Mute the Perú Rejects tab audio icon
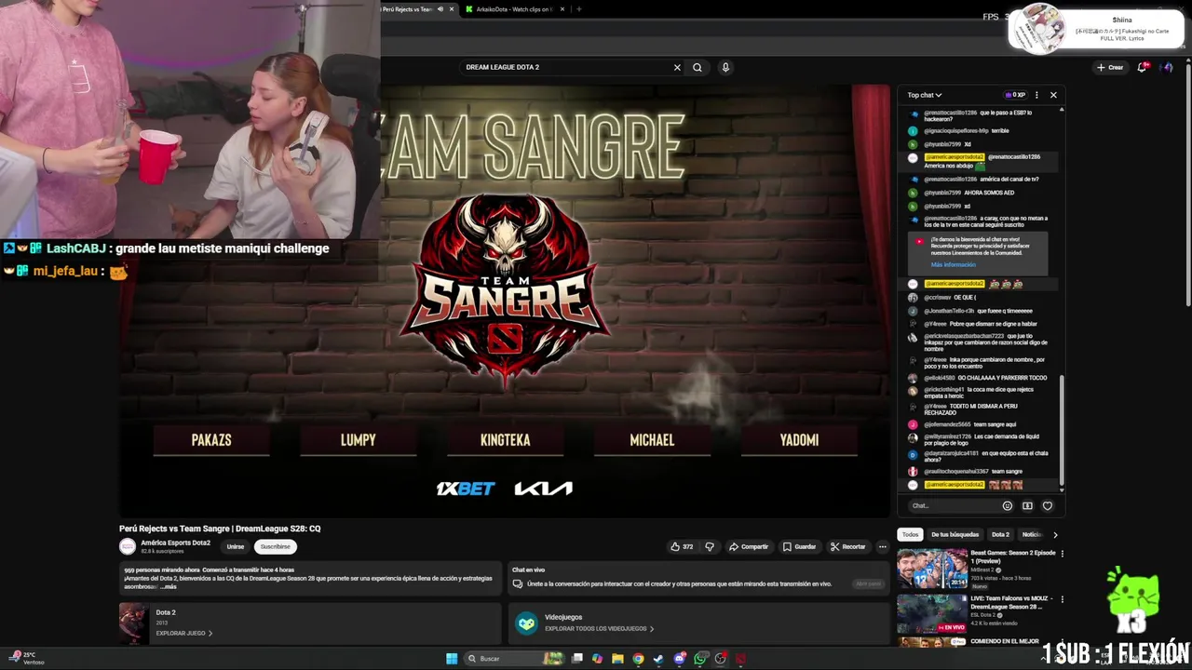This screenshot has height=670, width=1192. tap(440, 9)
